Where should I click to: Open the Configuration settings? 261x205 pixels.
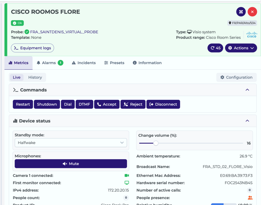236,77
